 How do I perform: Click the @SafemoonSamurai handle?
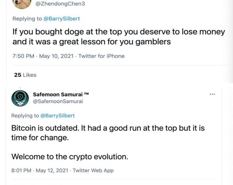tap(58, 101)
